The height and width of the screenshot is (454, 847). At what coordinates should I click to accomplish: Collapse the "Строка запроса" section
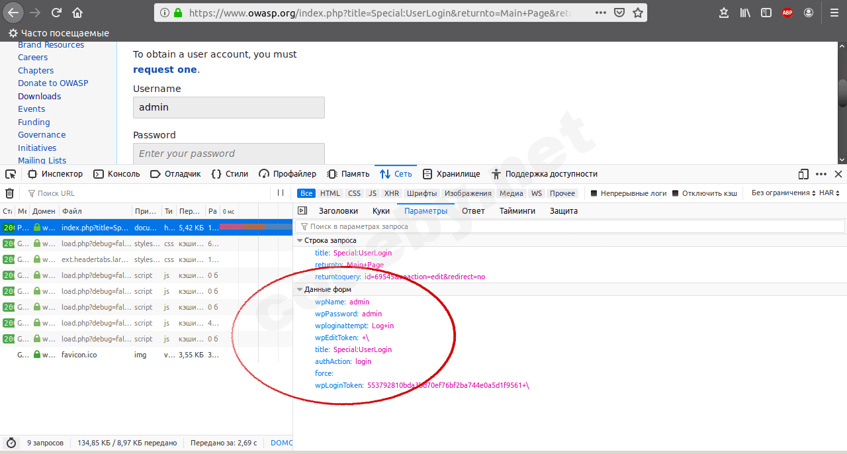pyautogui.click(x=300, y=241)
